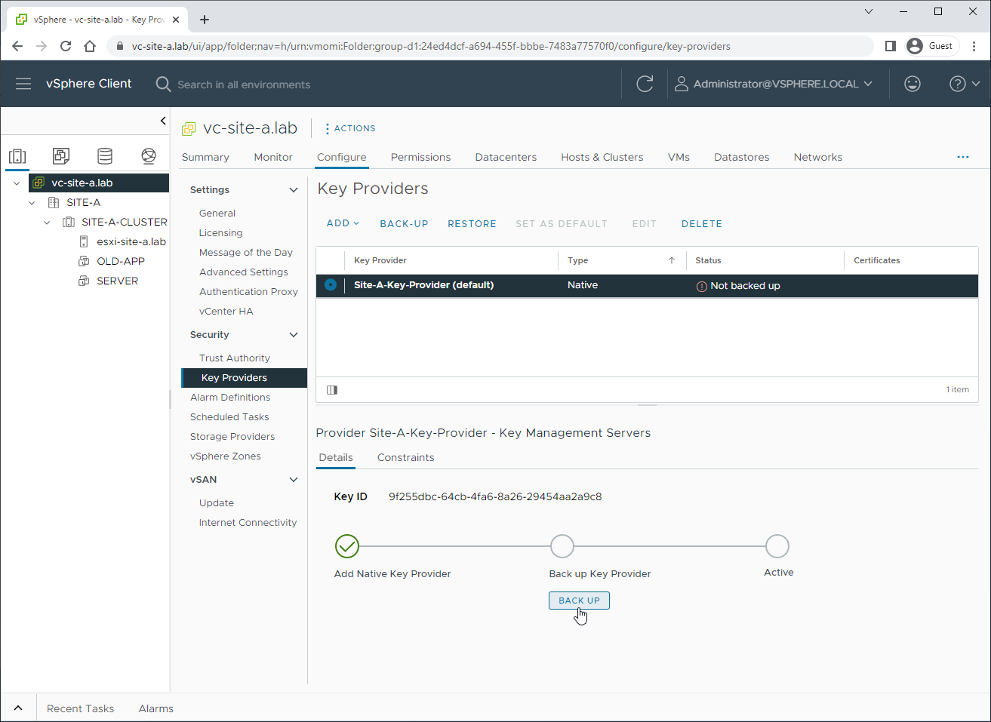Open vCenter HA settings

click(x=226, y=311)
